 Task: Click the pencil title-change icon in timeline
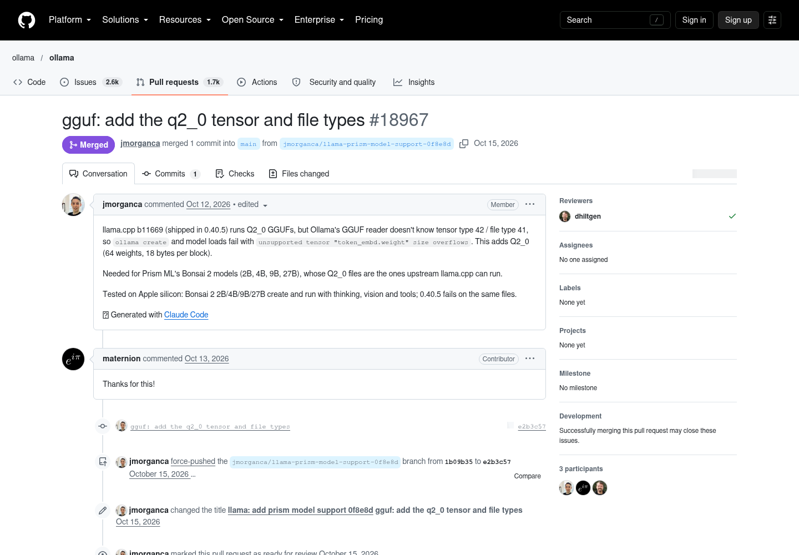pyautogui.click(x=103, y=510)
